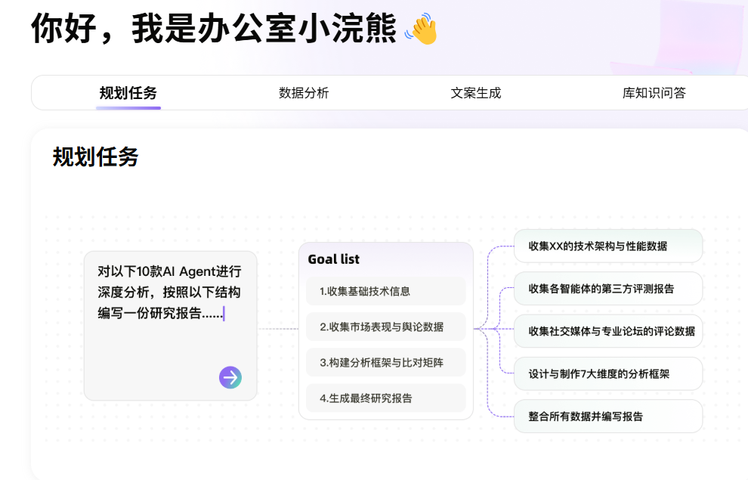Screen dimensions: 748x480
Task: Click the 构建分析框架与比对矩阵 goal item
Action: [x=385, y=362]
